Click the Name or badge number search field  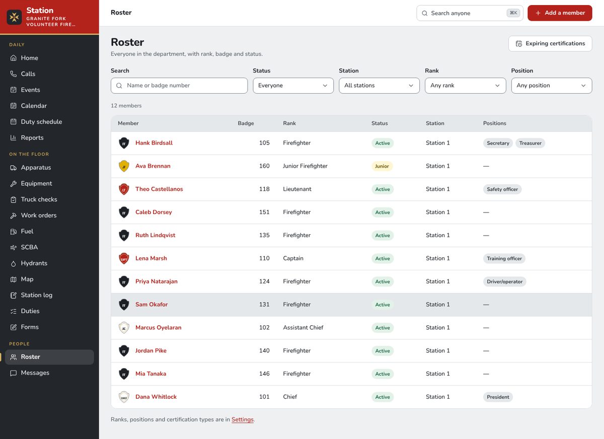click(x=179, y=86)
